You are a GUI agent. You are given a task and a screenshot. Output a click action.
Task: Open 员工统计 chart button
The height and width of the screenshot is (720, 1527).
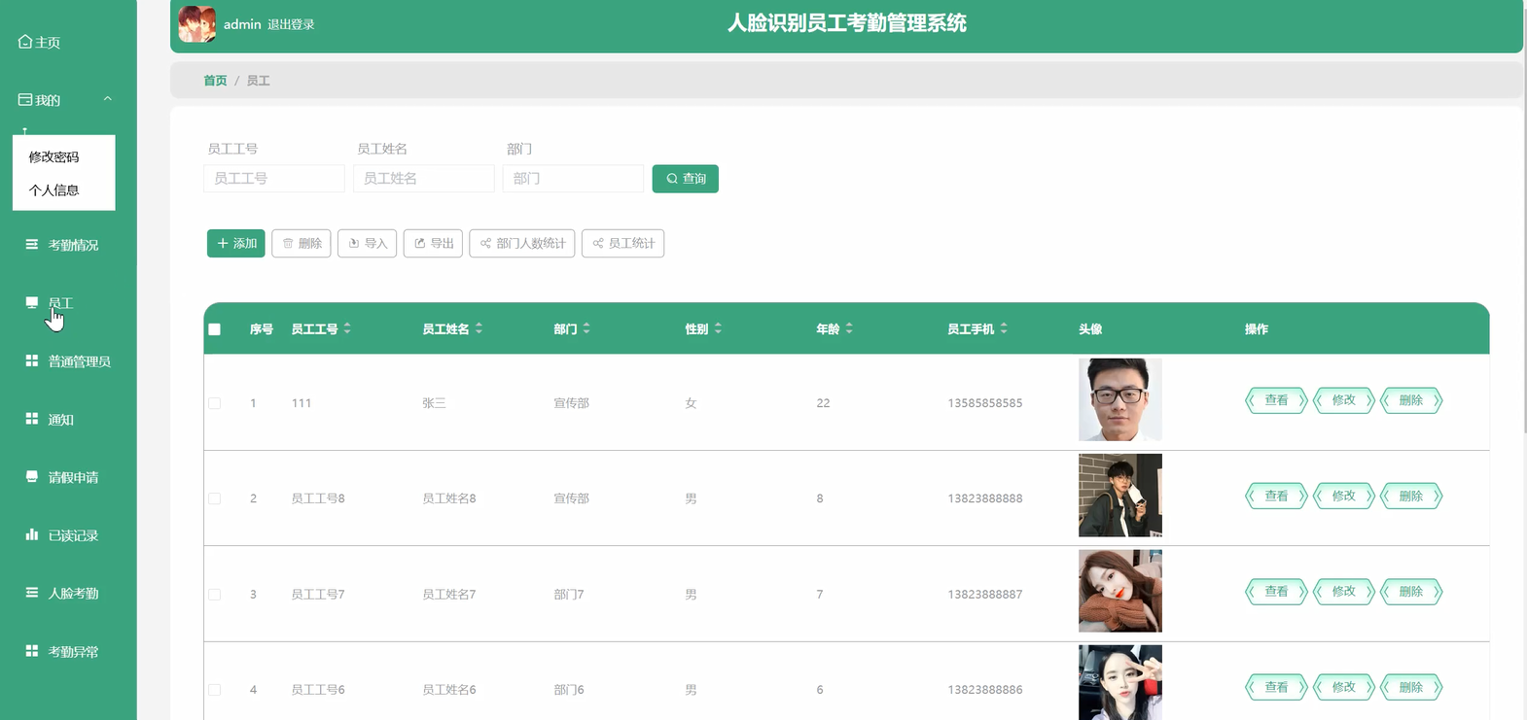[622, 243]
